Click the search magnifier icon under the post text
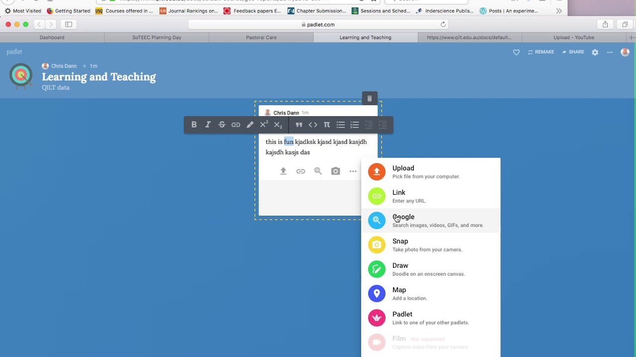 coord(318,171)
